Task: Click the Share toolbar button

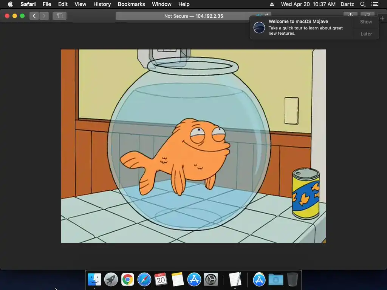Action: [x=350, y=14]
